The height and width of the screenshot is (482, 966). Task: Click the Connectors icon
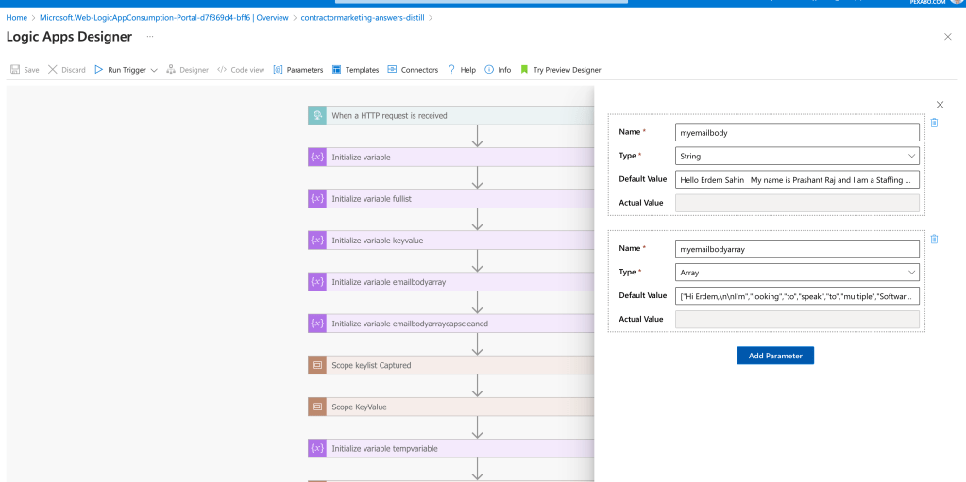(x=392, y=70)
